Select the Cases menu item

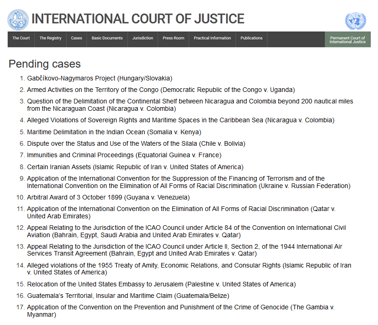[77, 39]
